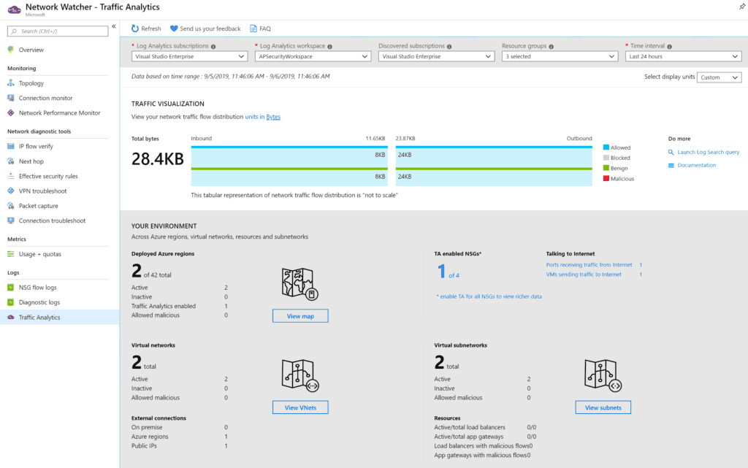Click the Documentation list icon
This screenshot has height=468, width=748.
point(671,166)
